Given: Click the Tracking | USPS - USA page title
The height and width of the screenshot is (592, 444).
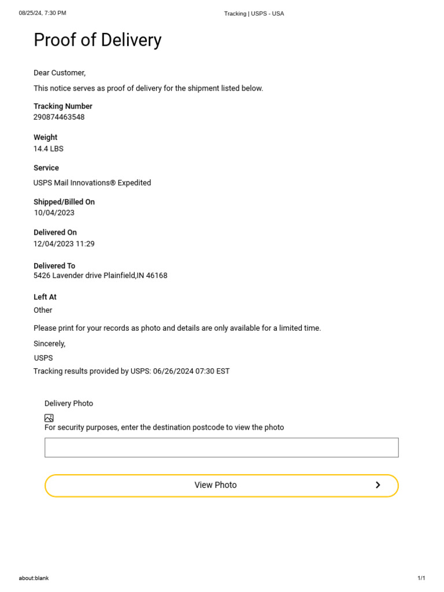Looking at the screenshot, I should tap(254, 13).
